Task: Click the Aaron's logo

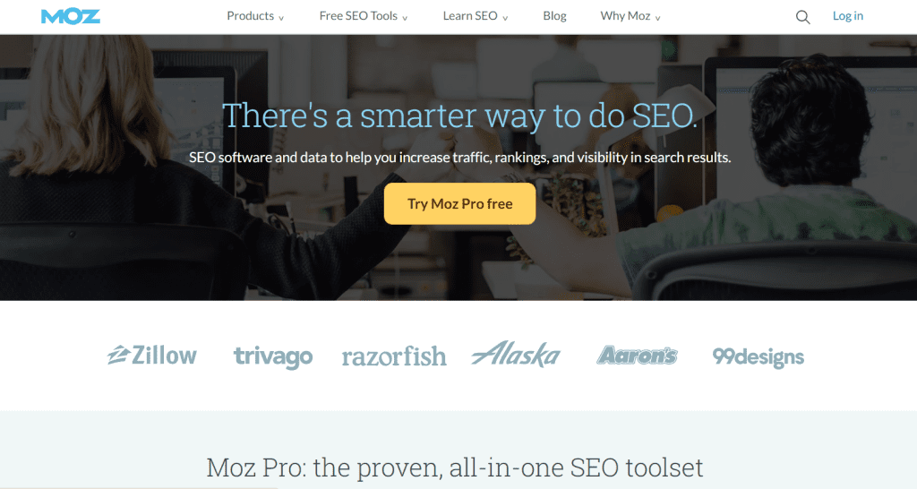Action: click(x=637, y=355)
